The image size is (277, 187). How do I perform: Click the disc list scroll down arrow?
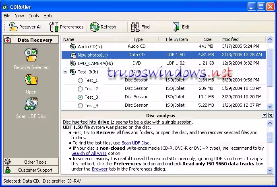[x=270, y=106]
